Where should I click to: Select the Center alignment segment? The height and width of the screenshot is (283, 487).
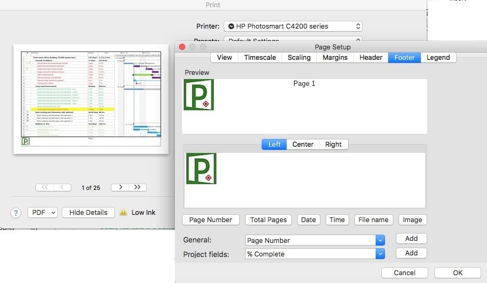(x=303, y=145)
